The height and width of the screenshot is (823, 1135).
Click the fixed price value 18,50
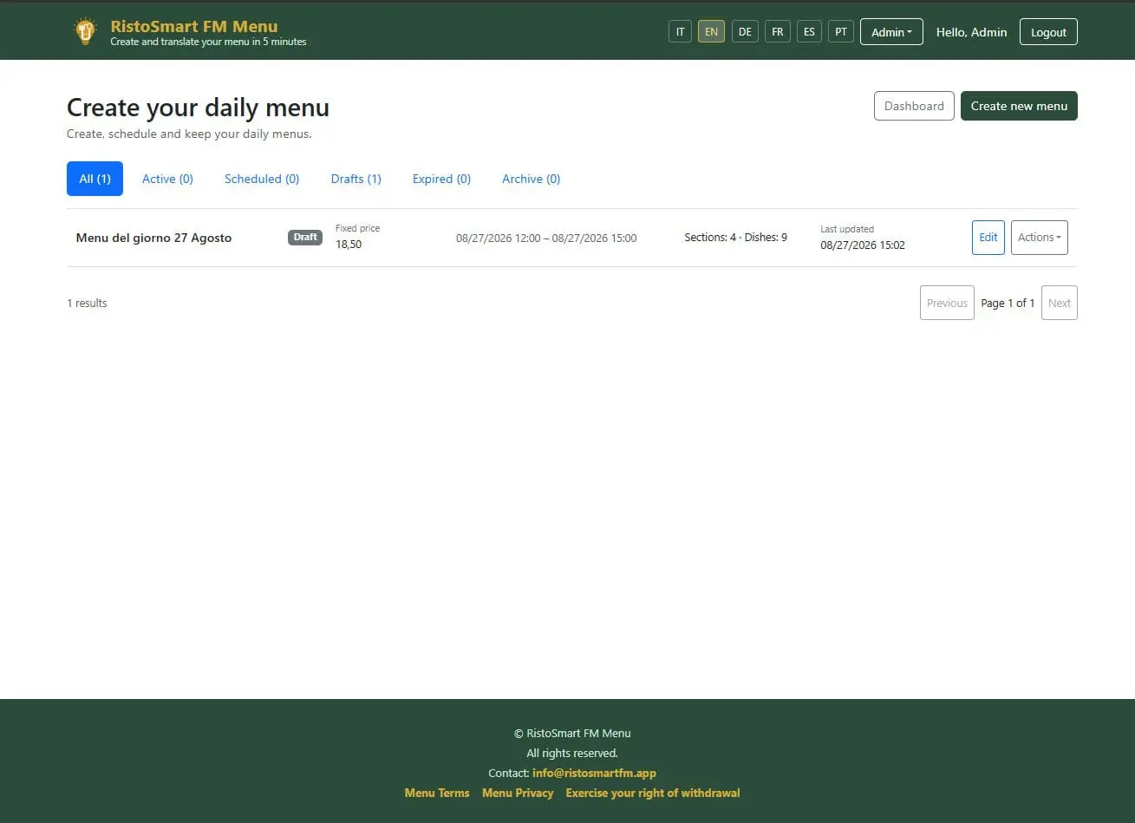(349, 245)
